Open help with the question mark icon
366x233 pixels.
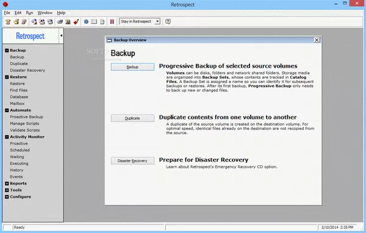168,21
